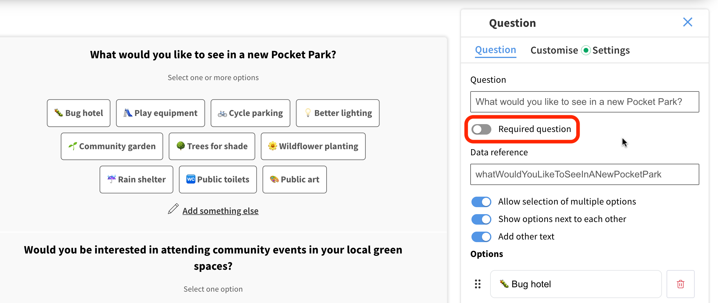The image size is (718, 303).
Task: Edit the Question text input field
Action: click(585, 102)
